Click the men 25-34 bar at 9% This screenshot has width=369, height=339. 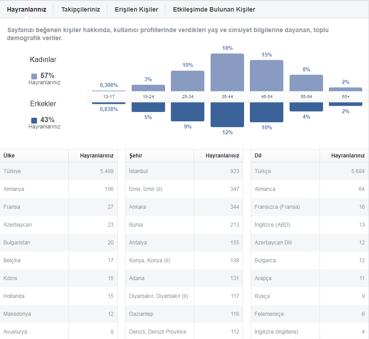point(187,112)
